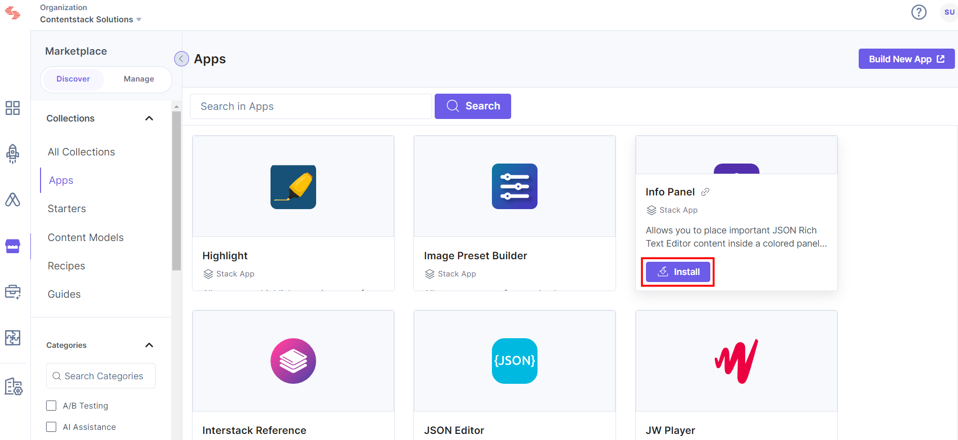Click the Contentstack logo icon
The image size is (958, 440).
click(x=13, y=13)
